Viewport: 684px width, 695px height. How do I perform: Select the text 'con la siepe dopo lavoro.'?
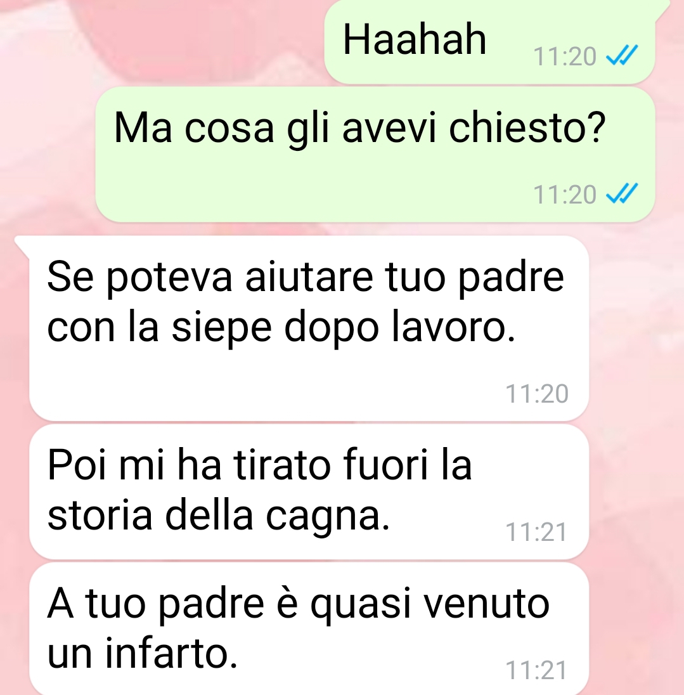281,328
